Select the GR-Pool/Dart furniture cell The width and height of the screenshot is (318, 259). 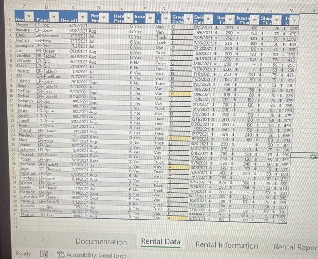click(48, 76)
